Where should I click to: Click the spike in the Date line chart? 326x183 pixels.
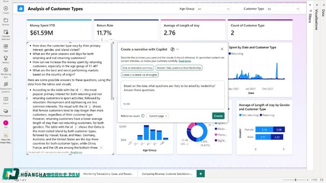coord(277,71)
